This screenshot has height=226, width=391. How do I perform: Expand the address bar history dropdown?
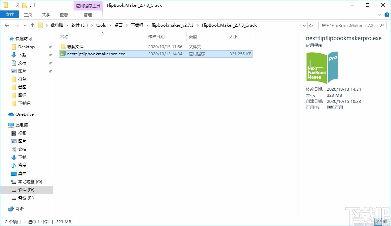click(304, 25)
